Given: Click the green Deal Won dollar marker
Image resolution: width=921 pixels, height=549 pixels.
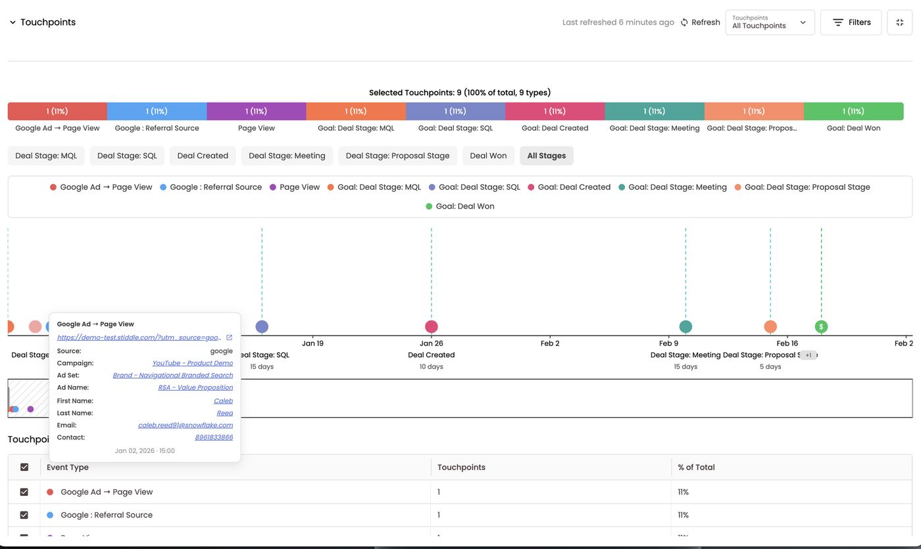Looking at the screenshot, I should click(821, 326).
